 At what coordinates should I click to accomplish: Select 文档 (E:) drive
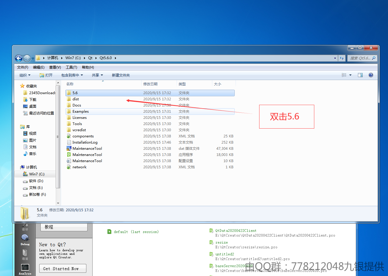(33, 188)
